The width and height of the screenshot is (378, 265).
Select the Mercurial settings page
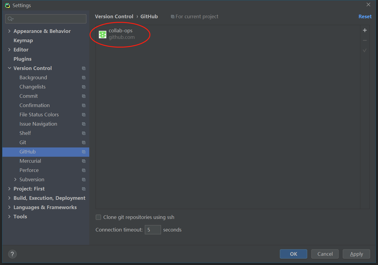click(x=30, y=161)
